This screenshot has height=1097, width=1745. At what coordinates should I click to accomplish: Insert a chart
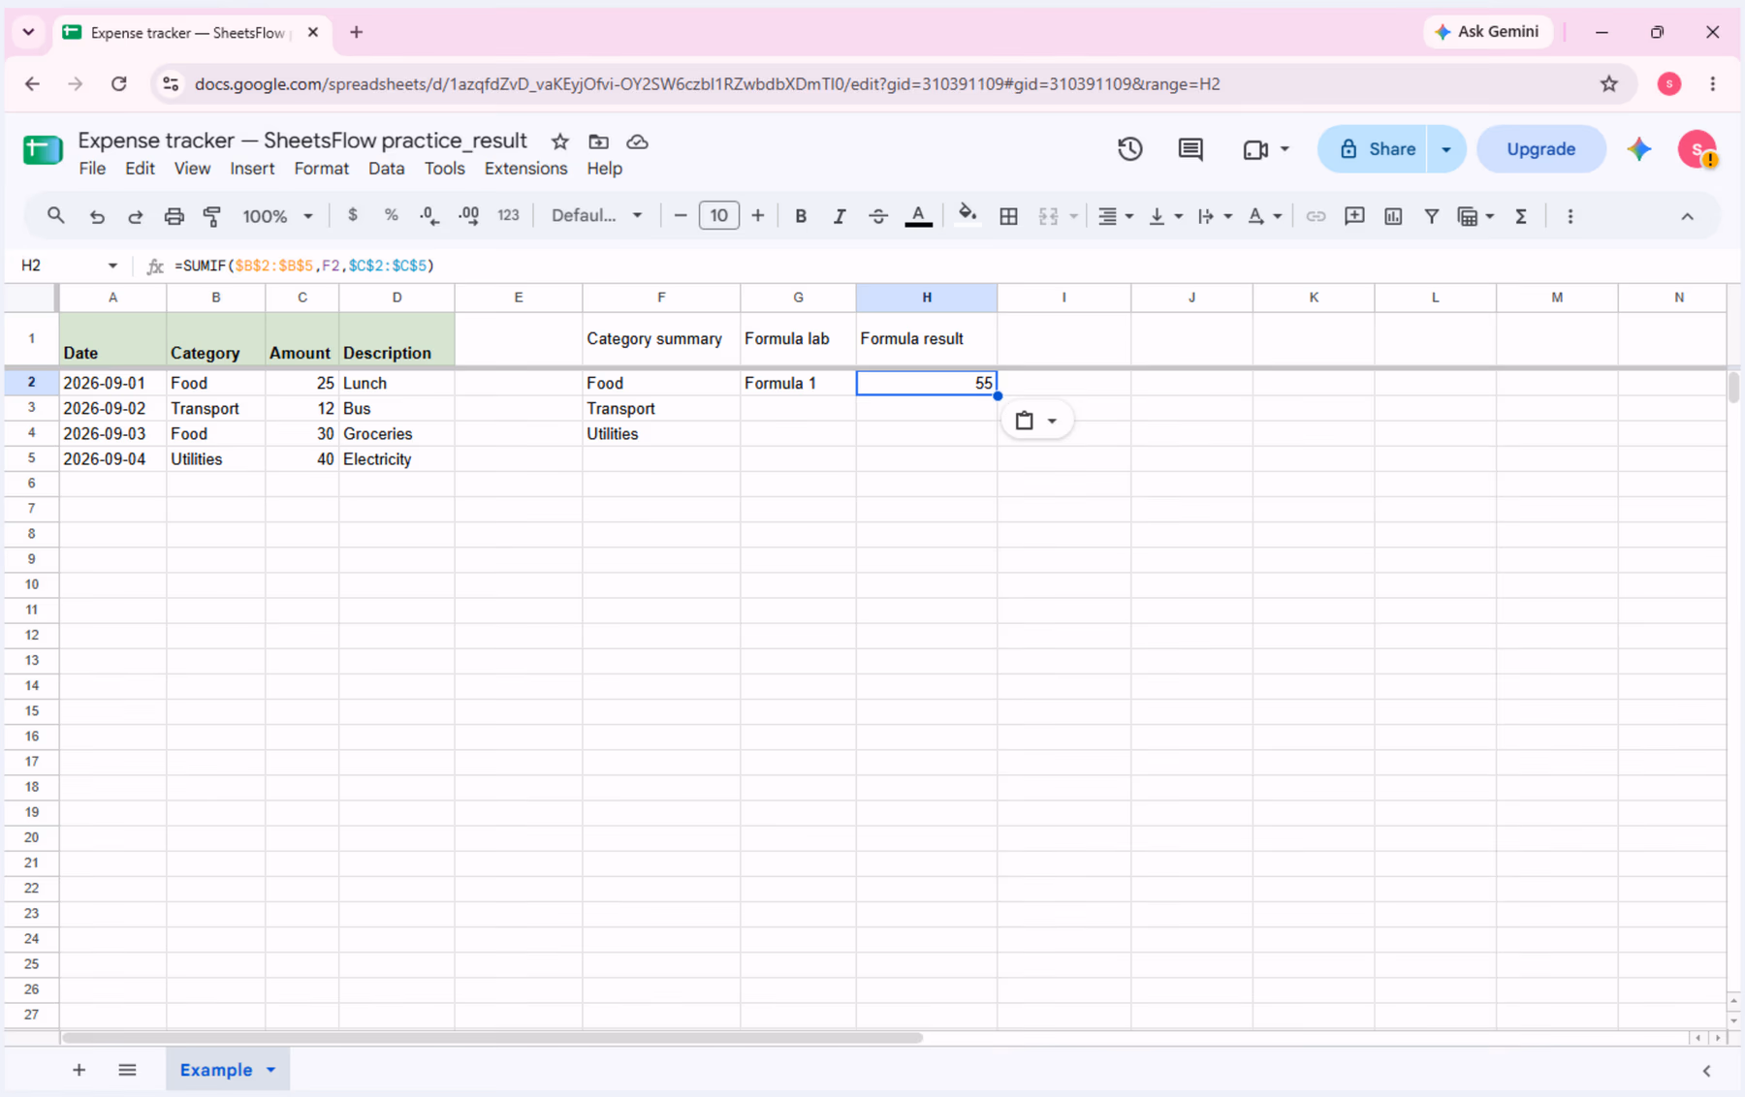click(x=1393, y=216)
